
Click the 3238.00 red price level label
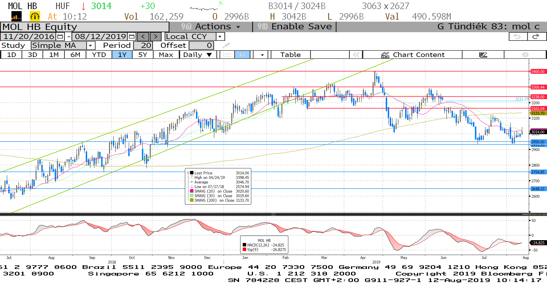coord(538,97)
